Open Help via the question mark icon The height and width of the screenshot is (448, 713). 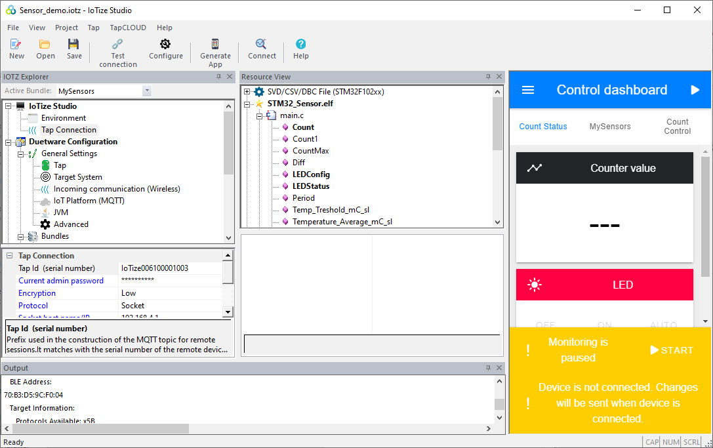(300, 44)
